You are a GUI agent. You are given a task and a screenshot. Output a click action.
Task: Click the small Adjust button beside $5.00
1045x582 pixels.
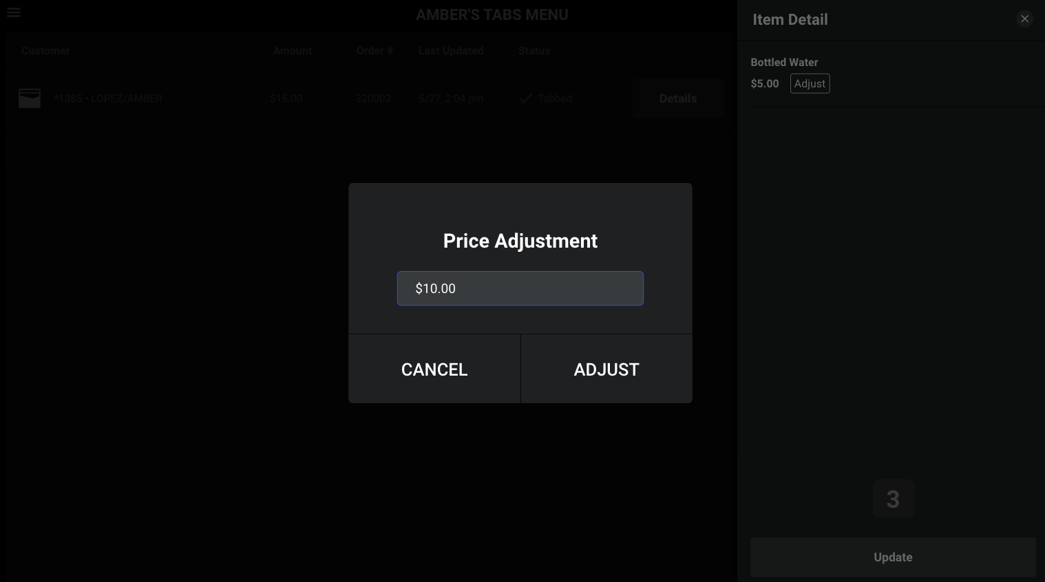click(810, 83)
